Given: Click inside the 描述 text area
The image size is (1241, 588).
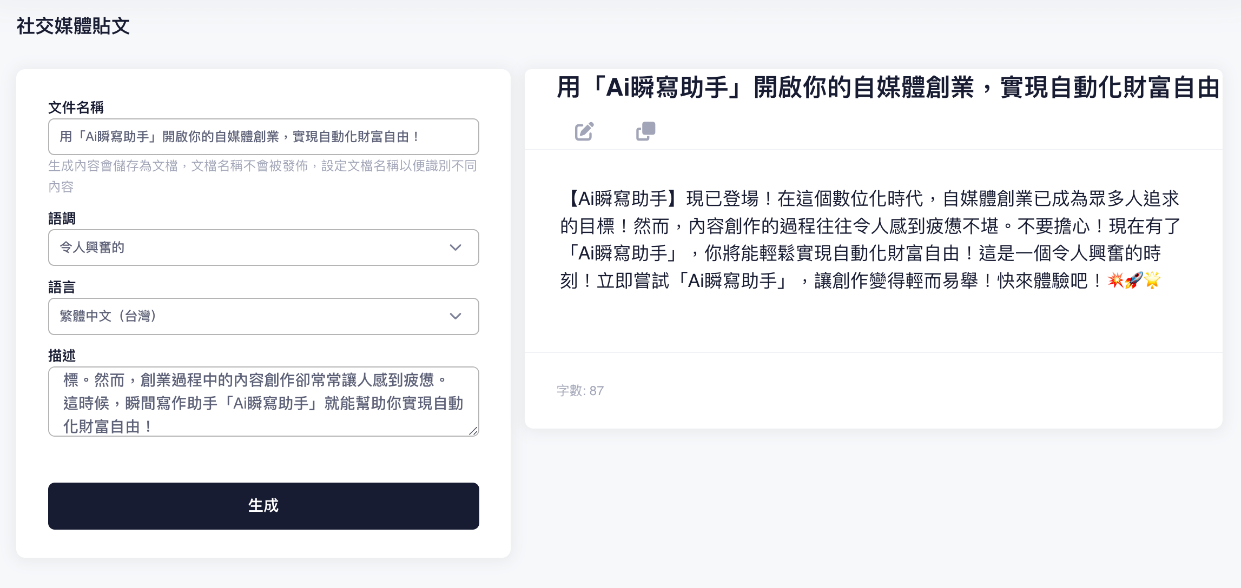Looking at the screenshot, I should pyautogui.click(x=263, y=402).
